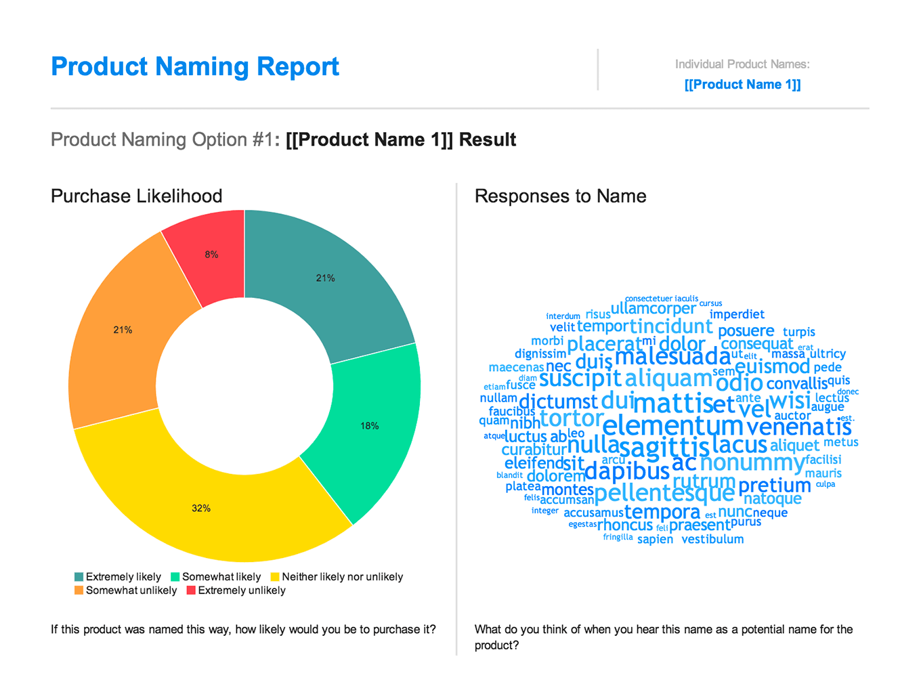Click the green 18% donut segment
Image resolution: width=921 pixels, height=690 pixels.
pyautogui.click(x=369, y=426)
